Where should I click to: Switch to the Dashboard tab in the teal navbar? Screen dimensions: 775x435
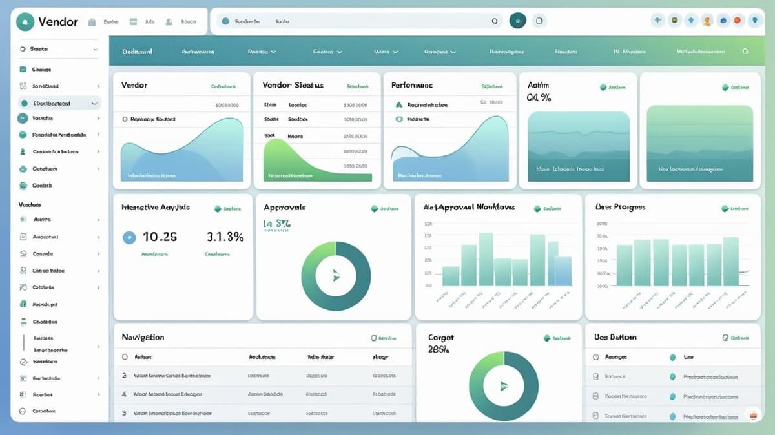138,50
